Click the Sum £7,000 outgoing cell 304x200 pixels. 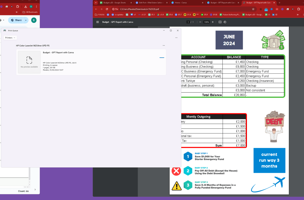(x=234, y=145)
